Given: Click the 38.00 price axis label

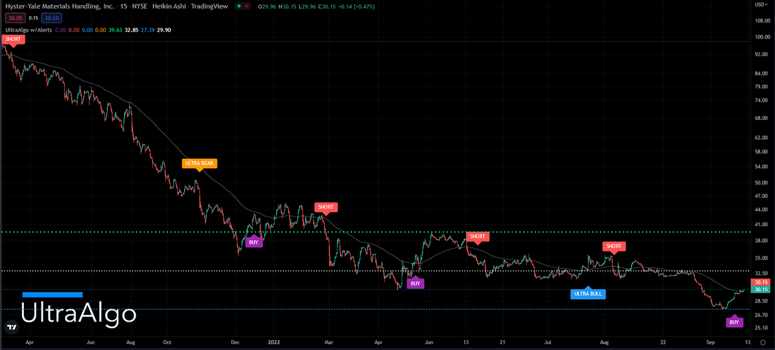Looking at the screenshot, I should [x=761, y=240].
